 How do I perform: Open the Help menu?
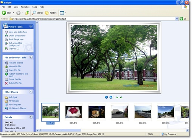pyautogui.click(x=42, y=7)
